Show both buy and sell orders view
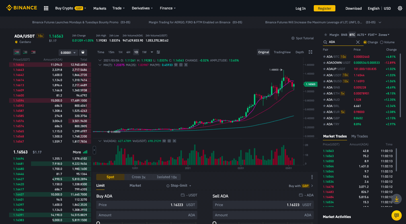 click(17, 52)
